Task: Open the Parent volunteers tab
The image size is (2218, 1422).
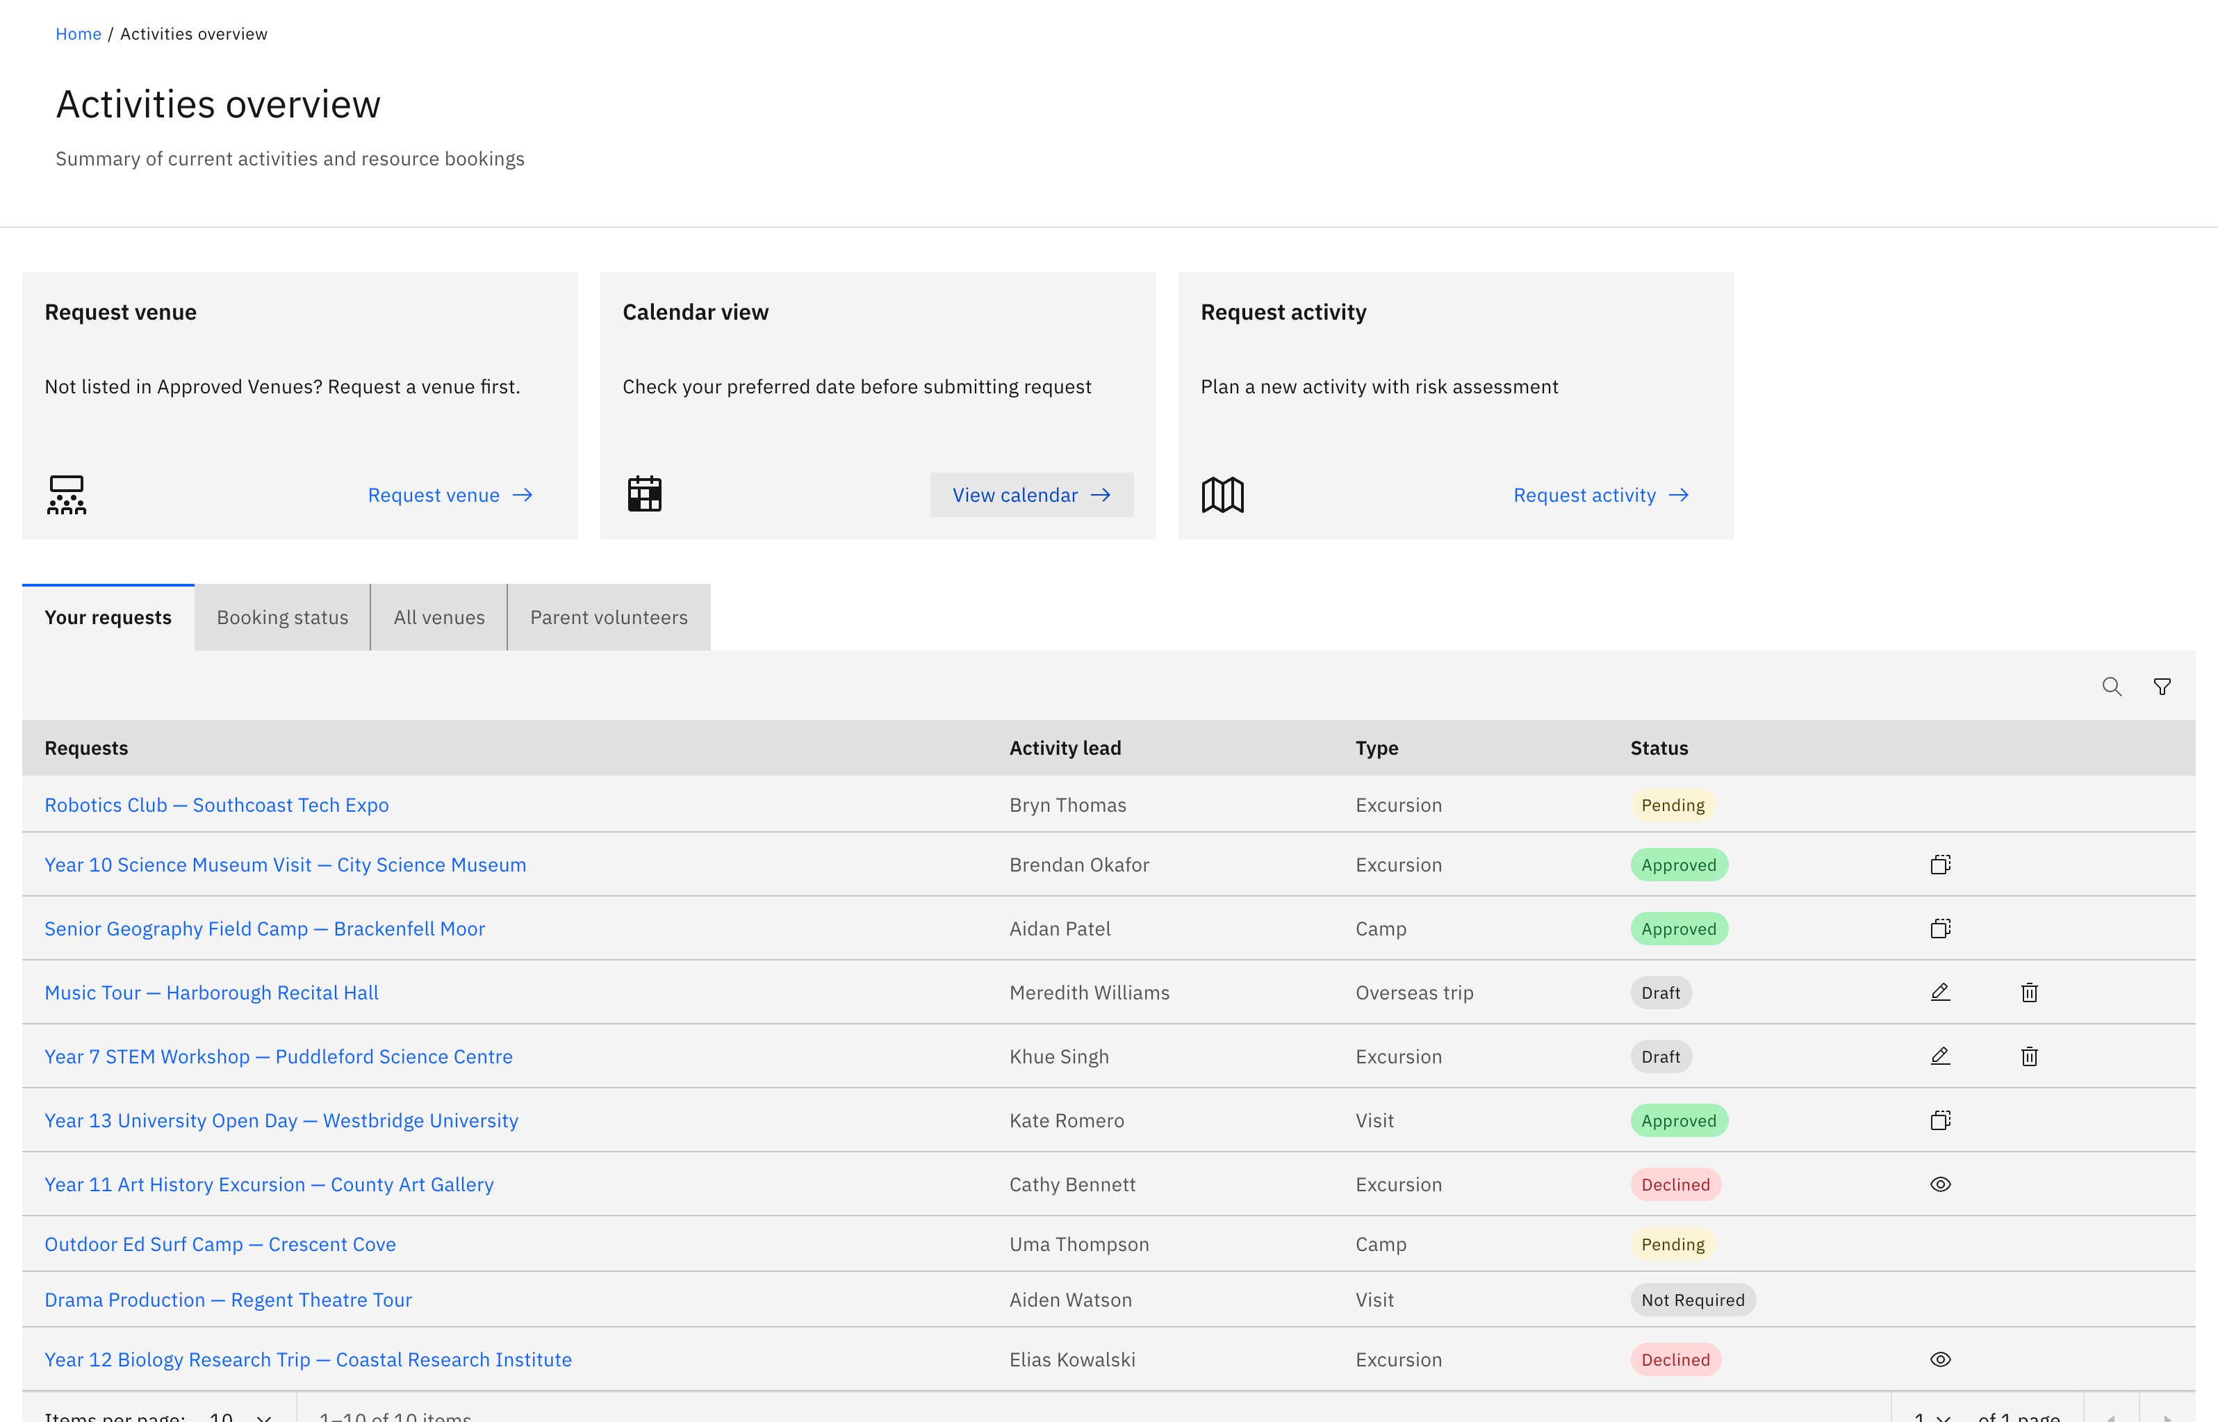Action: pos(609,616)
